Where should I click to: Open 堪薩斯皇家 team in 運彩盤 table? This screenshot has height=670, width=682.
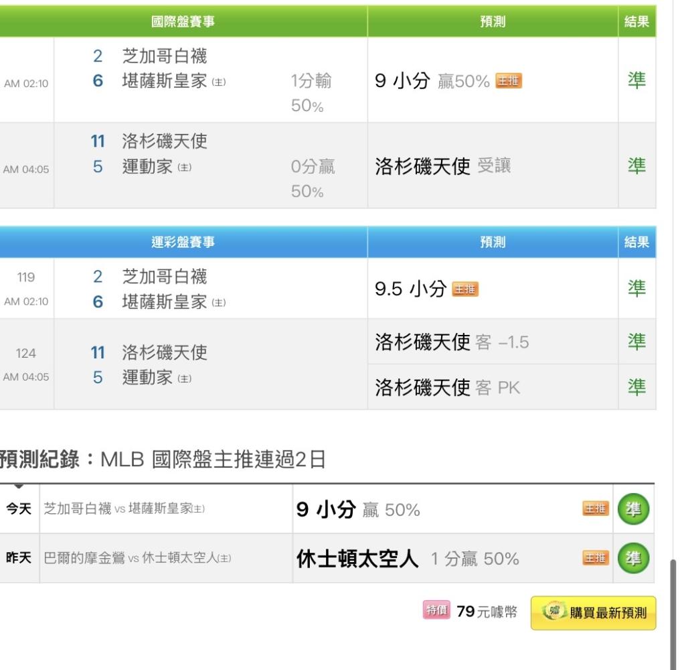[x=165, y=301]
